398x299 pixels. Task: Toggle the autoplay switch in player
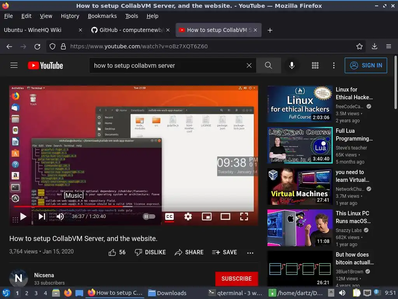(x=149, y=216)
